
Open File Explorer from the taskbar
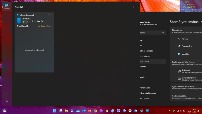click(x=66, y=111)
